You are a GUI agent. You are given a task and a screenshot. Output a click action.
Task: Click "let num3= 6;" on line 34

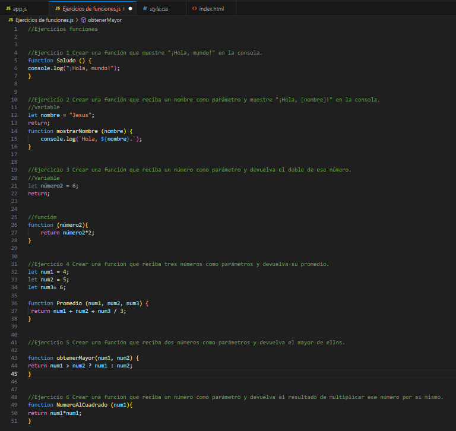[47, 287]
